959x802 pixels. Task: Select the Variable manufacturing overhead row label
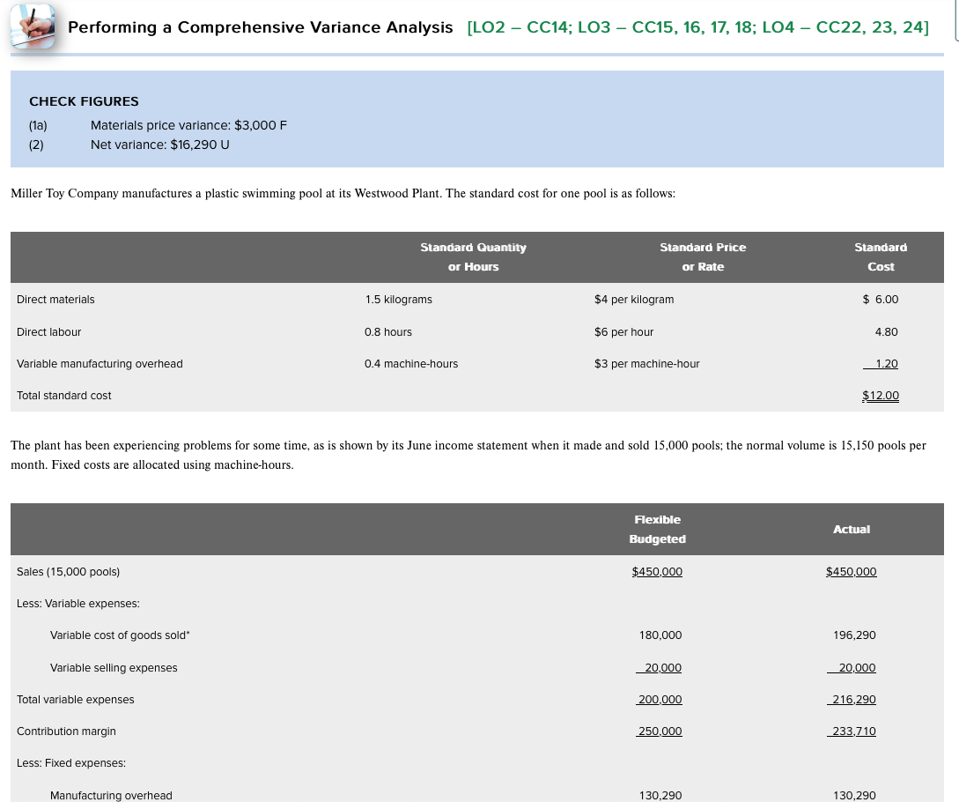point(100,364)
